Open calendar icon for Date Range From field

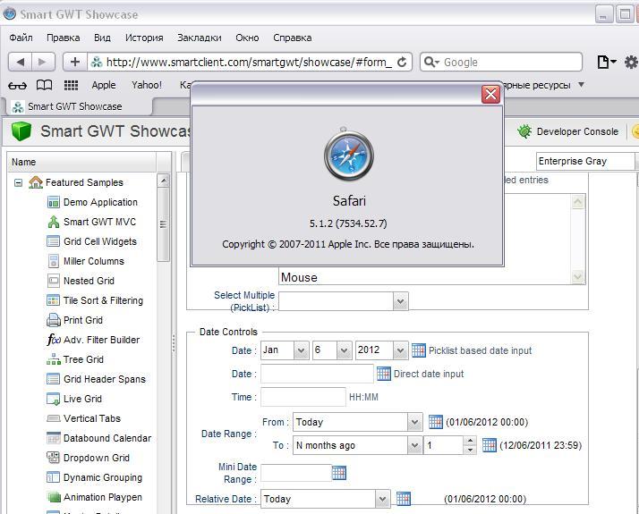[x=436, y=422]
